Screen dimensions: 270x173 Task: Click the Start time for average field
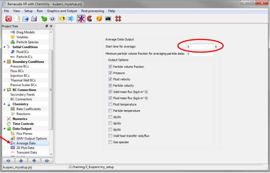(200, 47)
